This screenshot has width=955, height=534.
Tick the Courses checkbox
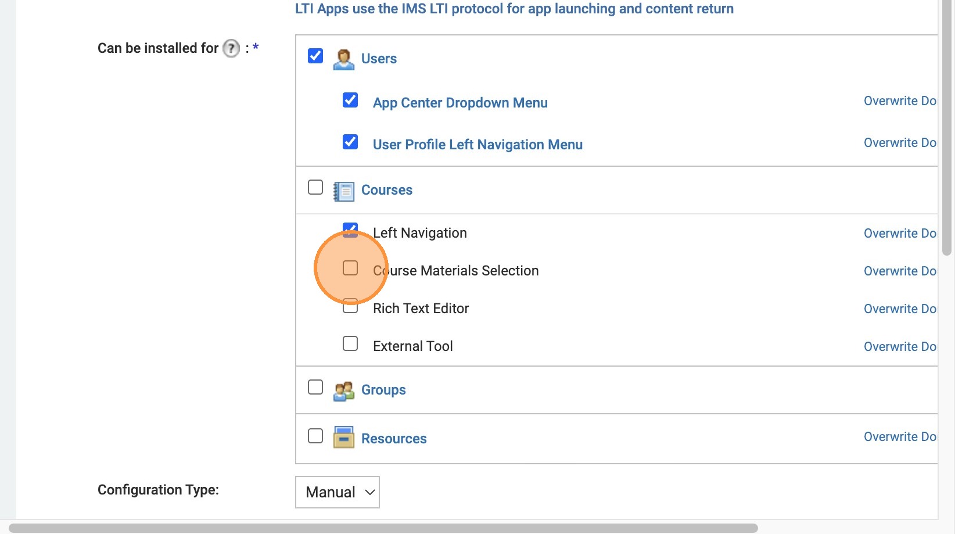point(315,187)
